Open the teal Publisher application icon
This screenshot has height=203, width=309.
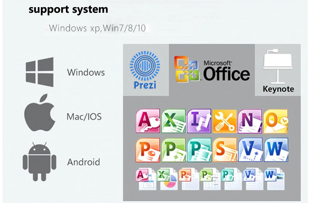199,150
